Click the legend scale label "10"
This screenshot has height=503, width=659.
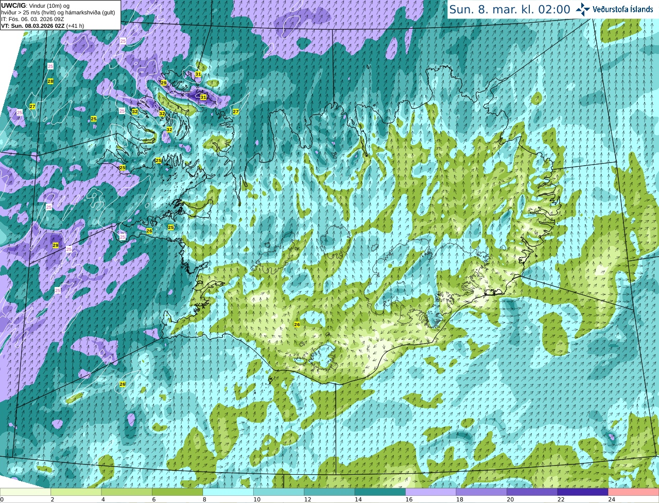256,499
